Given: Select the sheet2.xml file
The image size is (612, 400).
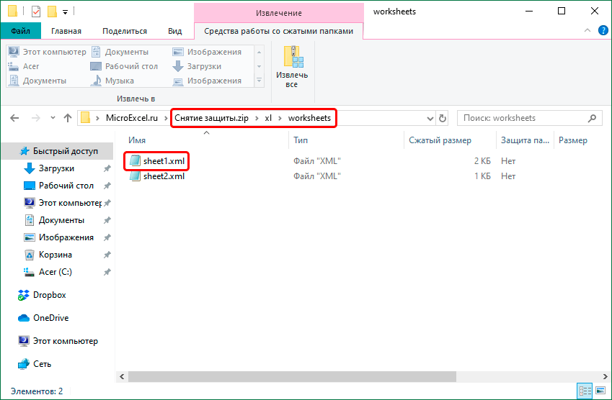Looking at the screenshot, I should (164, 176).
